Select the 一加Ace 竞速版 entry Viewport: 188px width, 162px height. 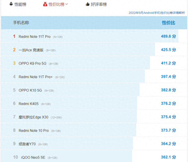tap(31, 50)
